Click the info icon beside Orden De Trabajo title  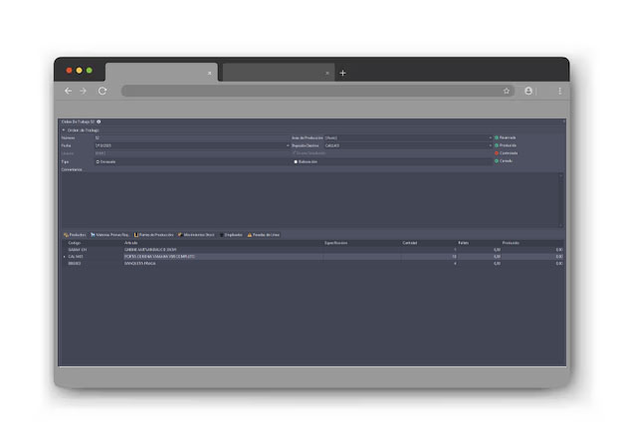(x=99, y=121)
